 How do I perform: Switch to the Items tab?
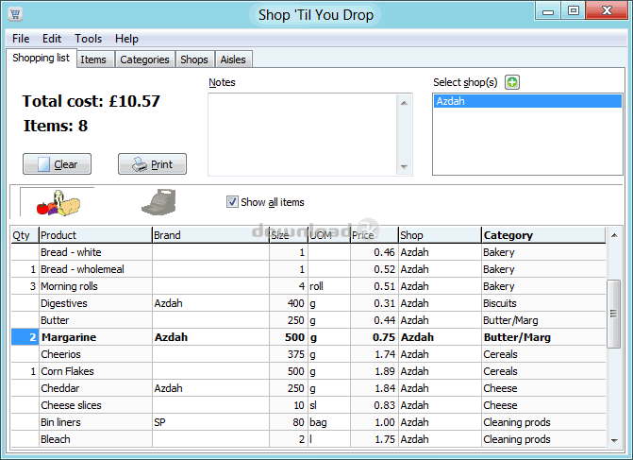click(93, 60)
